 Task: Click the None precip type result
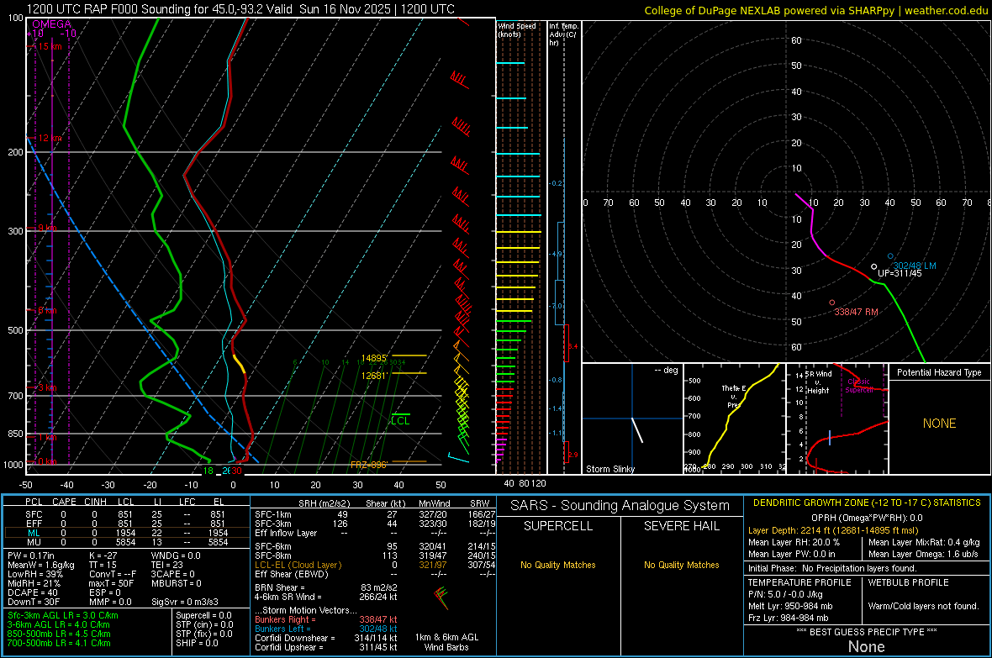(x=867, y=646)
